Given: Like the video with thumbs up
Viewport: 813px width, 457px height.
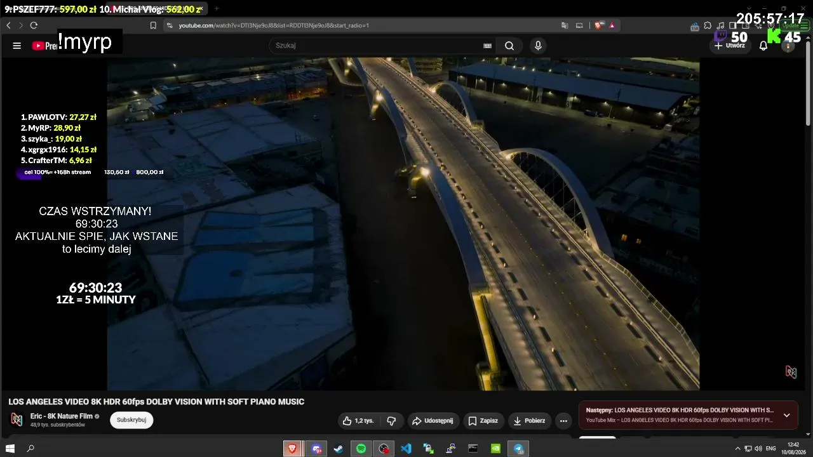Looking at the screenshot, I should (x=358, y=421).
